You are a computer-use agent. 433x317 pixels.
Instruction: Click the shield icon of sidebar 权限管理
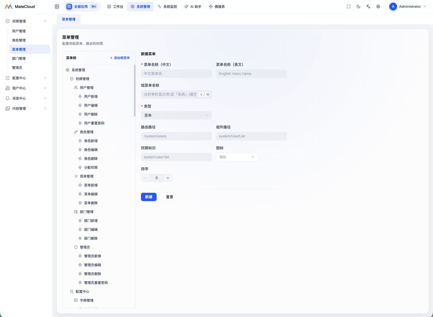point(8,21)
